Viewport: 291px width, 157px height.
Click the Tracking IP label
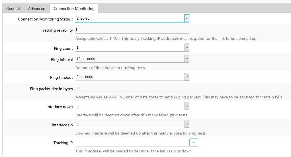63,143
